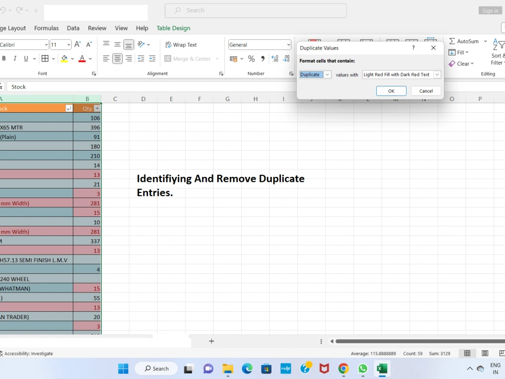This screenshot has width=505, height=379.
Task: Apply bold formatting
Action: click(x=5, y=59)
